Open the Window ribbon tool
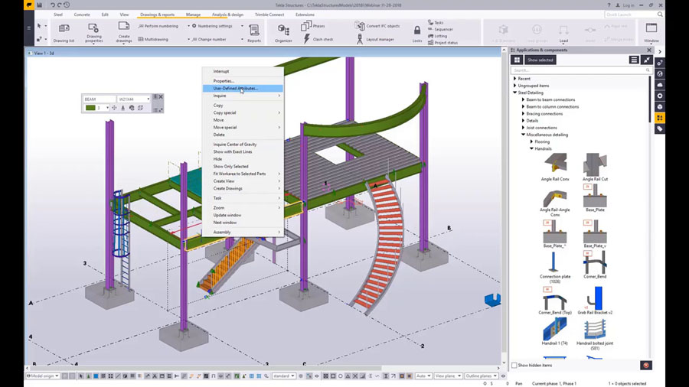This screenshot has height=387, width=689. [x=651, y=33]
